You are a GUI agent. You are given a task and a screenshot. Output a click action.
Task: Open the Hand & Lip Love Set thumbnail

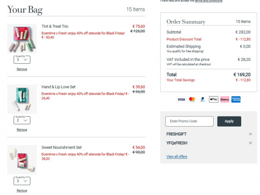pyautogui.click(x=22, y=99)
